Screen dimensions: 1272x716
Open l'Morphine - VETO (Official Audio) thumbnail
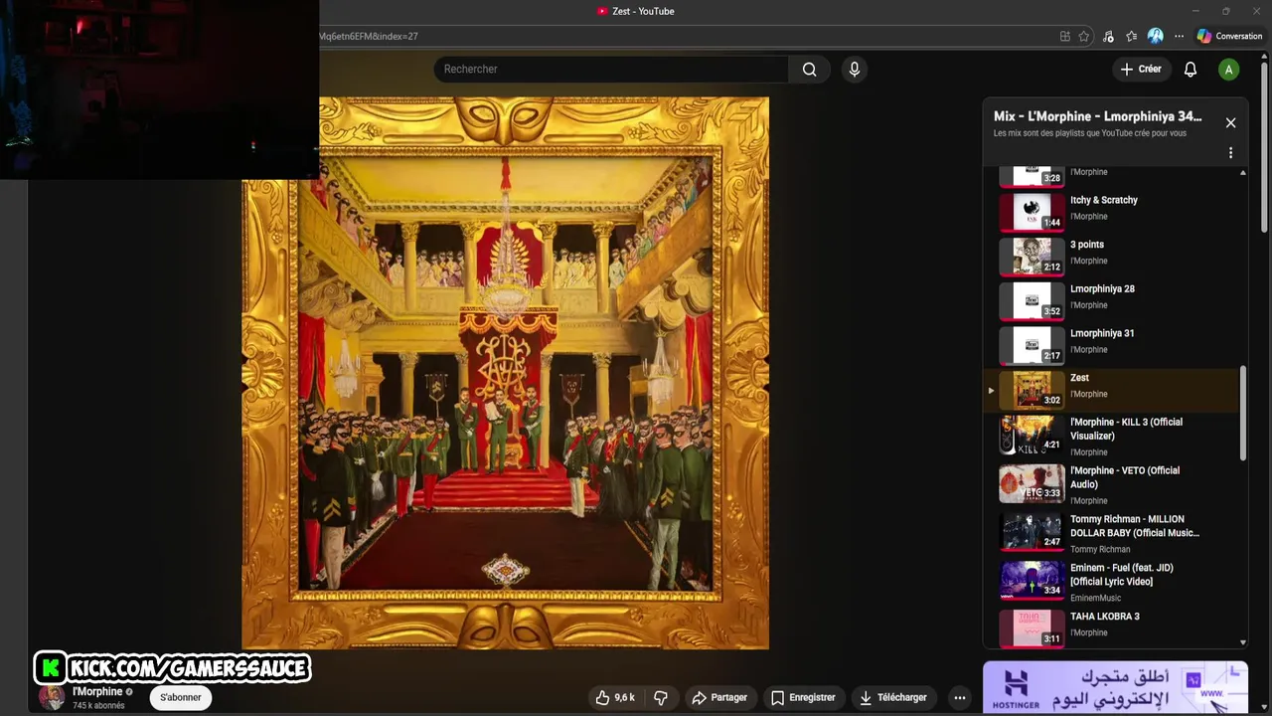click(x=1032, y=484)
